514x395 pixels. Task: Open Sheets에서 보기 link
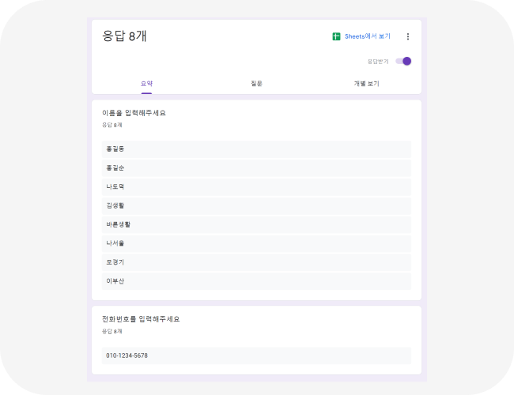(368, 36)
